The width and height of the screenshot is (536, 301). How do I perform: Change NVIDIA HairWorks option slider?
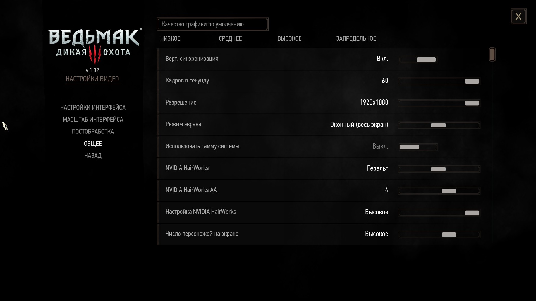click(x=439, y=169)
